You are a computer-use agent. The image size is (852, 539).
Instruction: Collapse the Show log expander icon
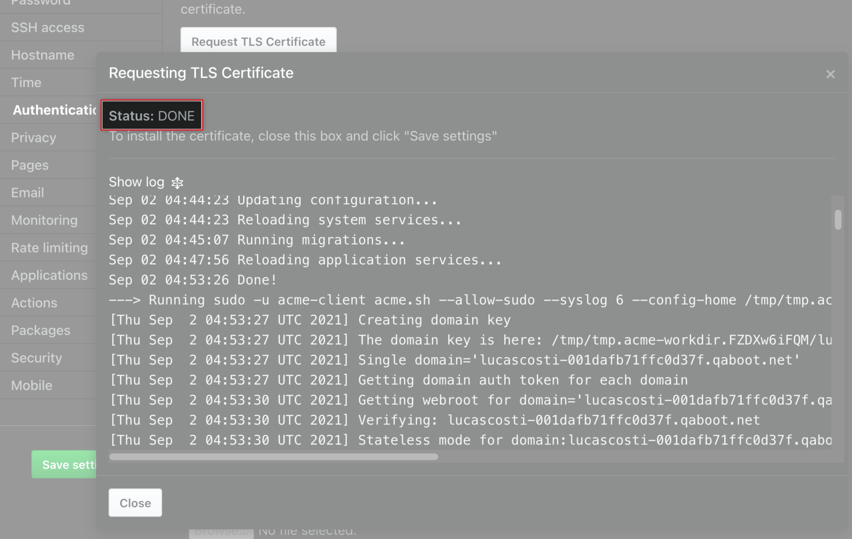[x=177, y=183]
